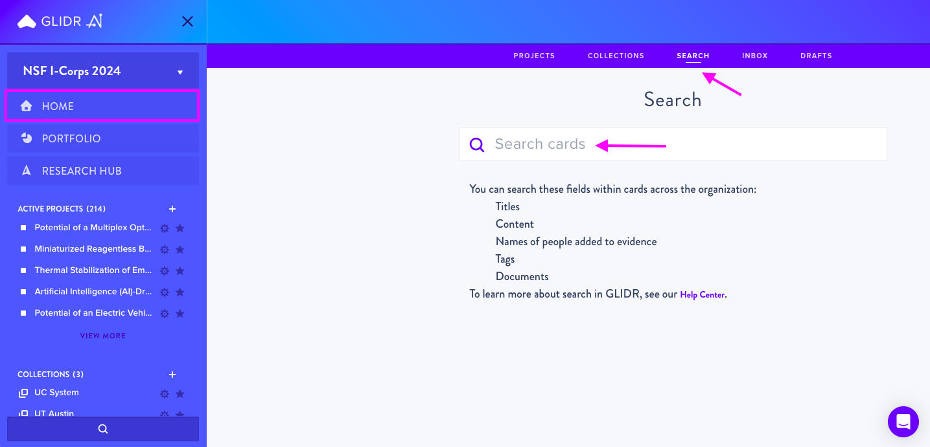
Task: Expand project list via VIEW MORE
Action: [x=103, y=336]
